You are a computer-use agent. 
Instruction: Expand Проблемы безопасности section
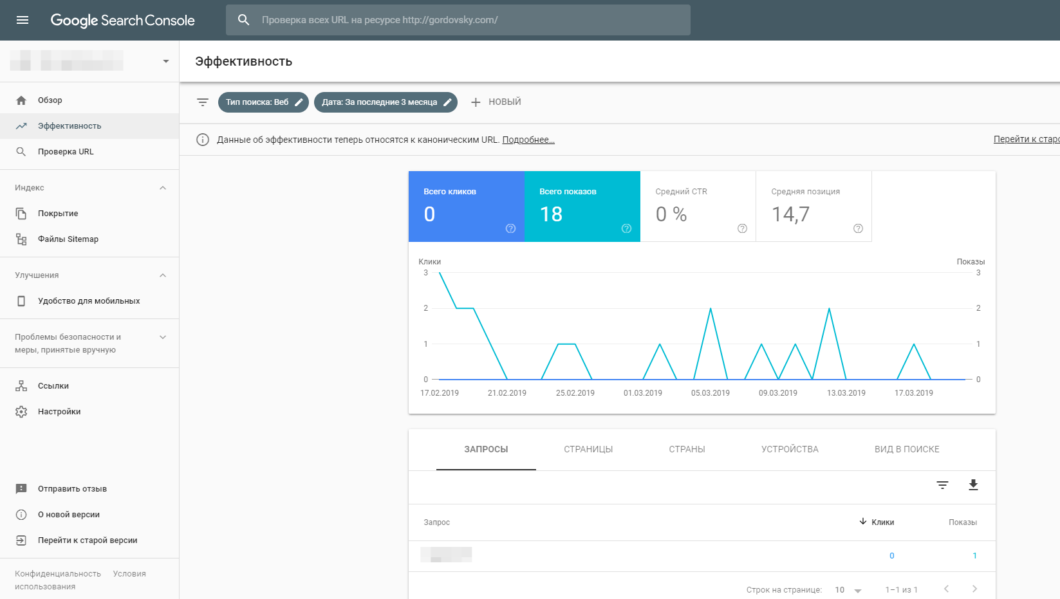pos(163,337)
